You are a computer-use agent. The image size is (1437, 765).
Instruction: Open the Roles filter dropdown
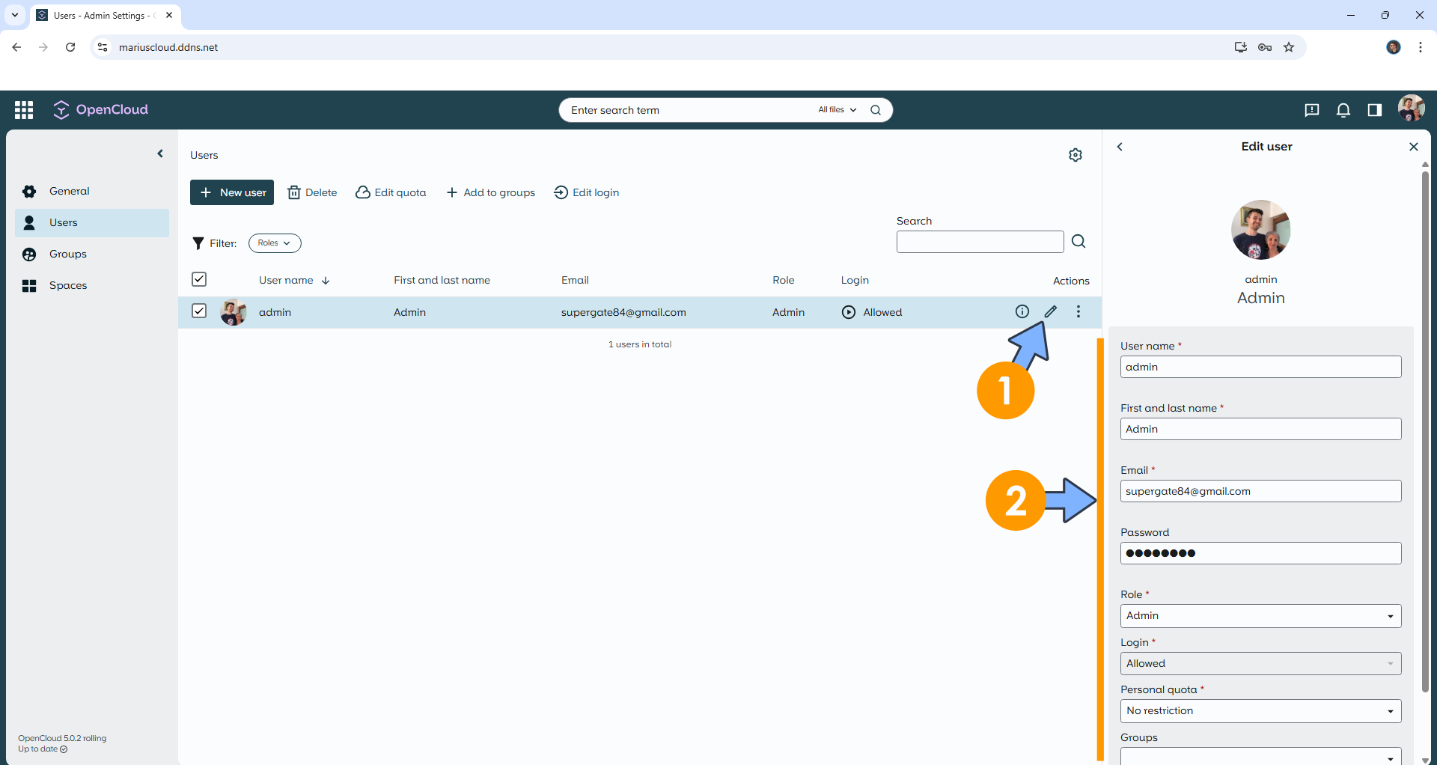coord(274,243)
